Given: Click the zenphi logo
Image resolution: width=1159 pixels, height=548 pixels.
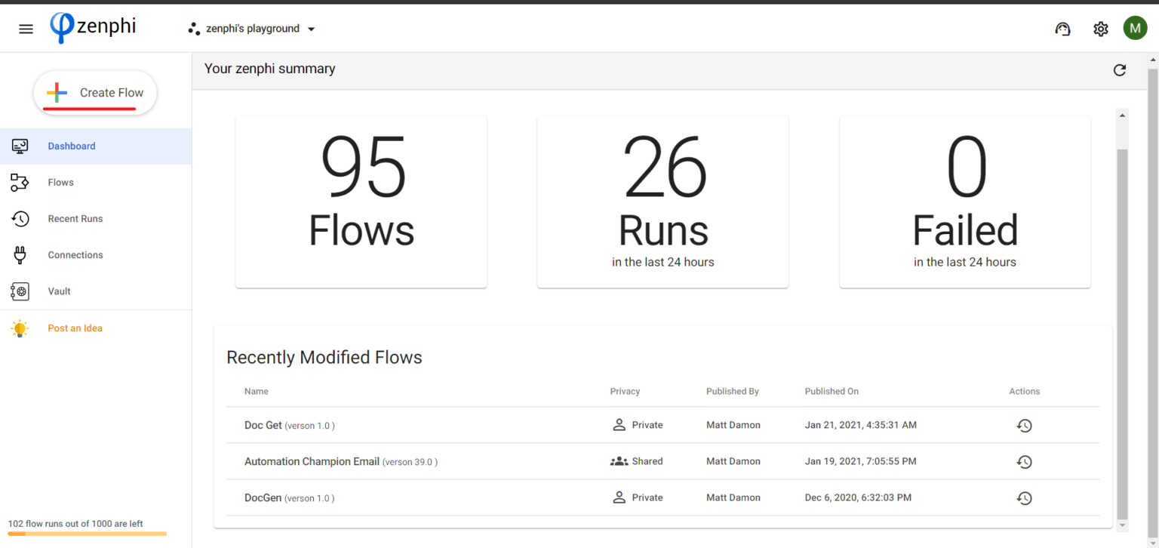Looking at the screenshot, I should coord(92,27).
